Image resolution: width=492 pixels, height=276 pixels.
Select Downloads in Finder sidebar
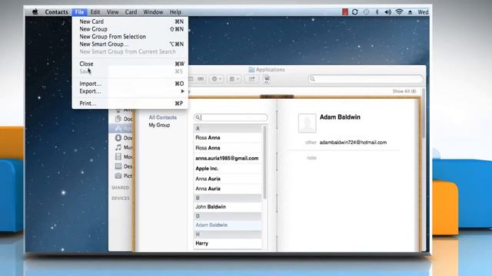coord(124,138)
